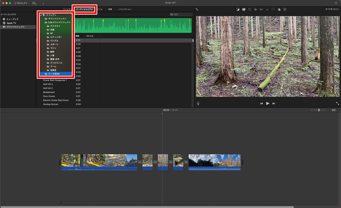This screenshot has height=208, width=341.
Task: Click the magic wand auto-enhance icon
Action: 197,9
